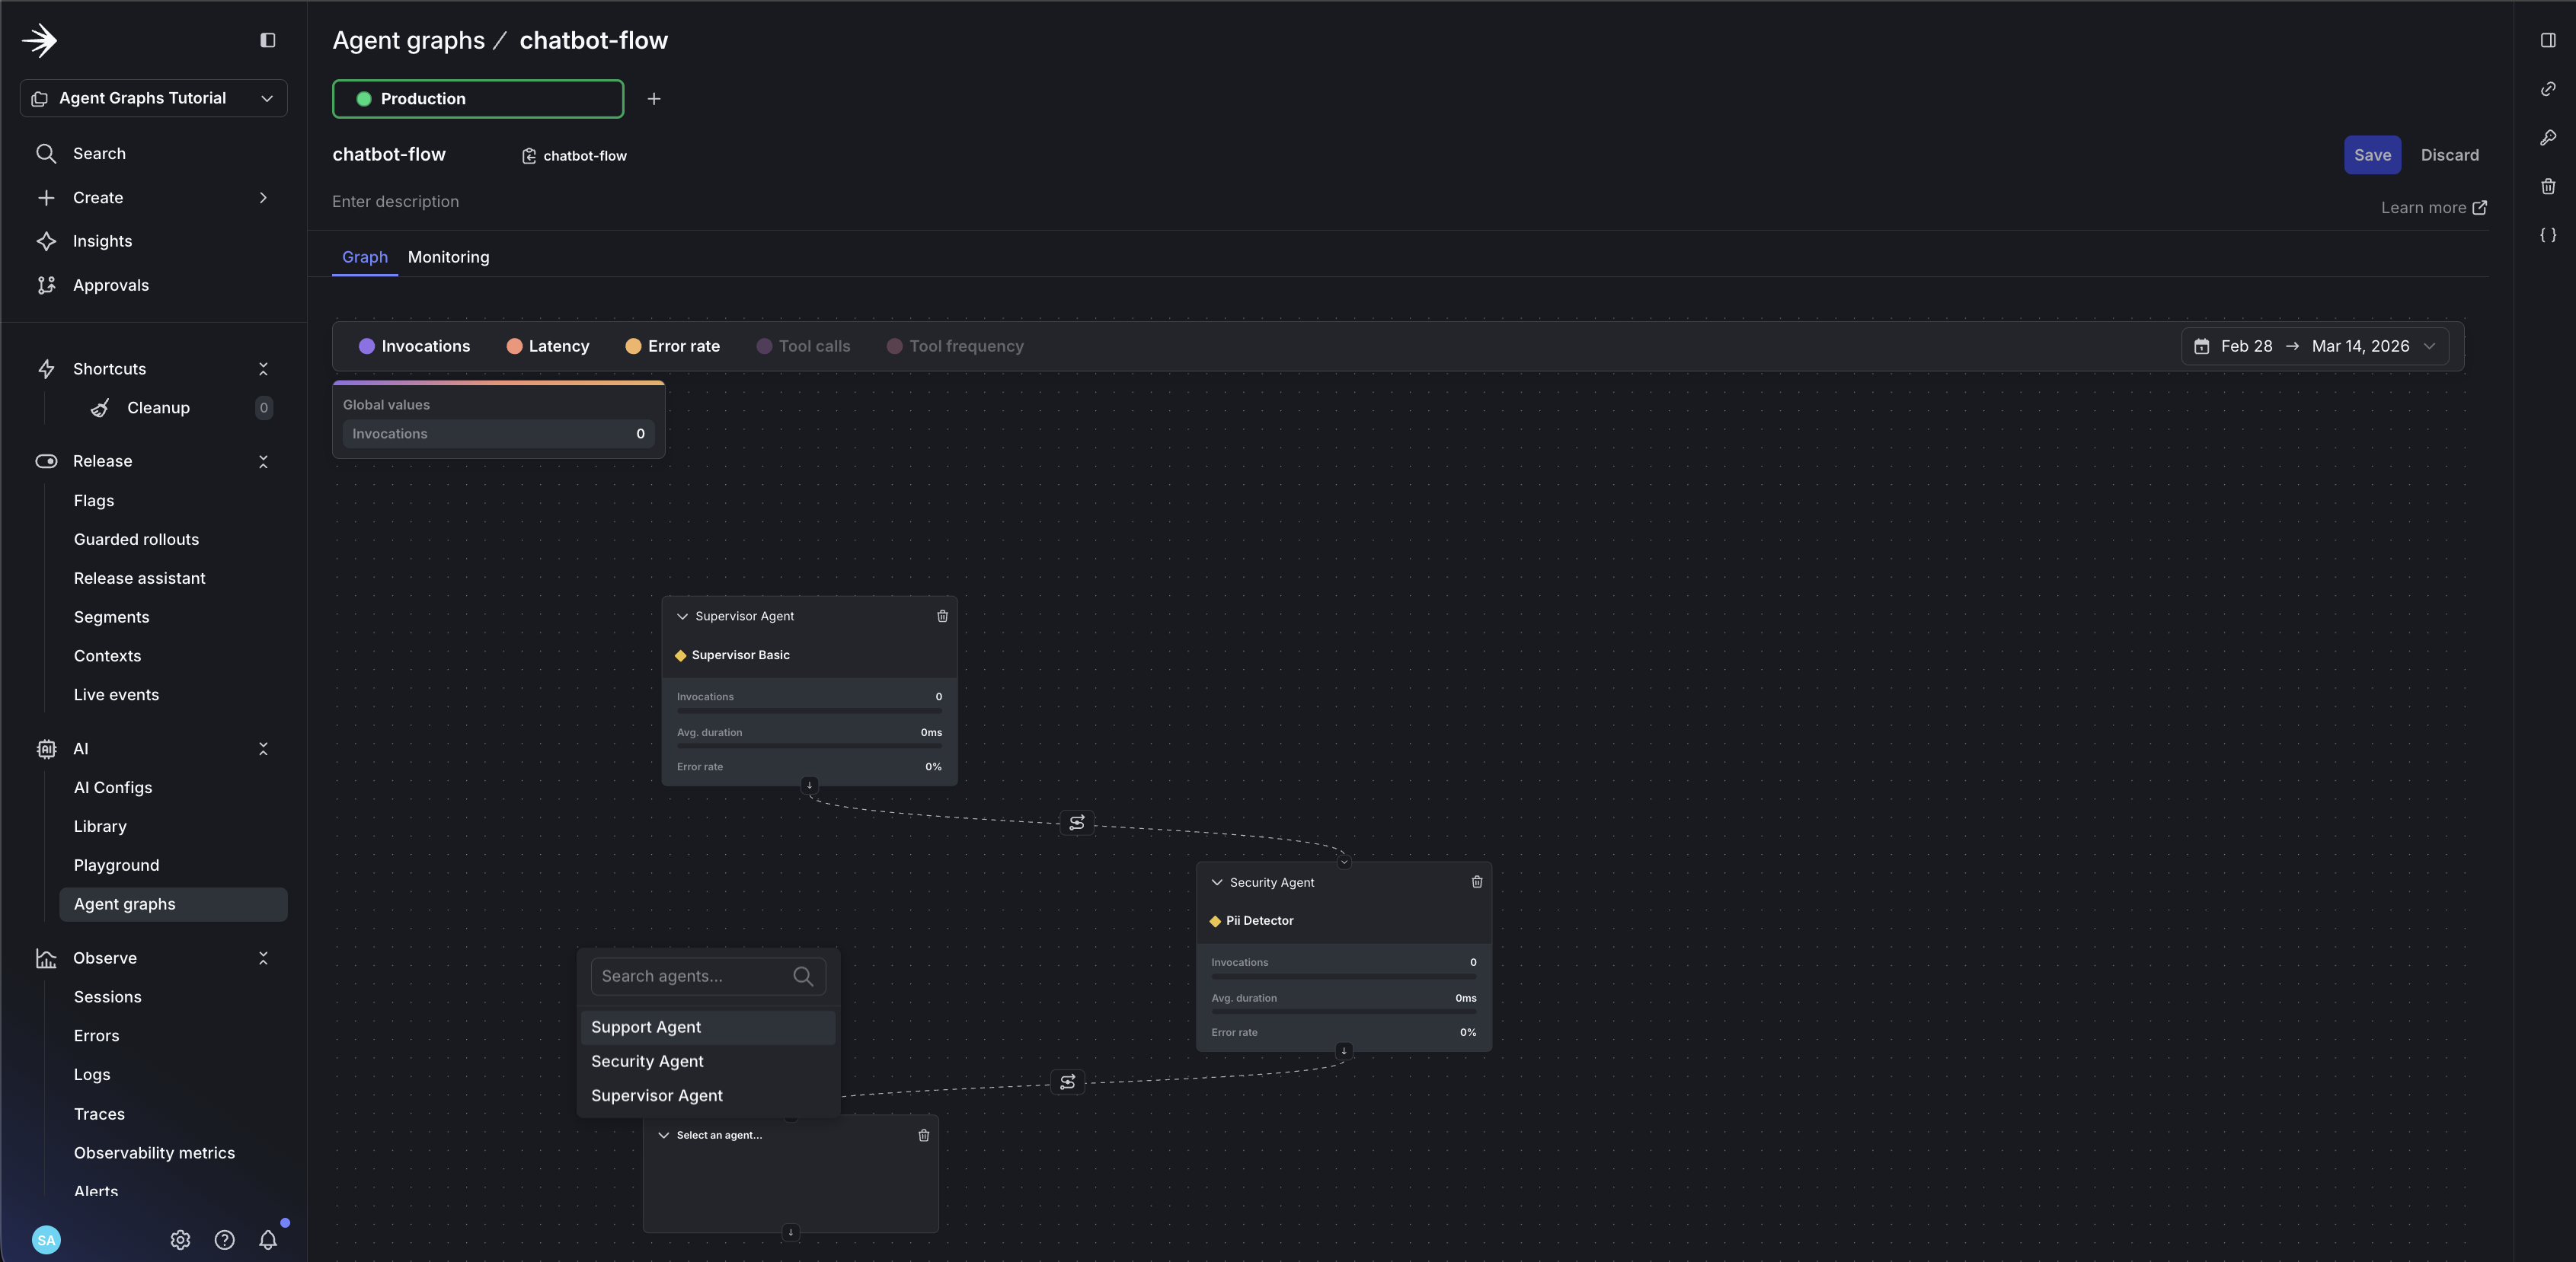The height and width of the screenshot is (1262, 2576).
Task: Toggle the Invocations metric
Action: pos(414,346)
